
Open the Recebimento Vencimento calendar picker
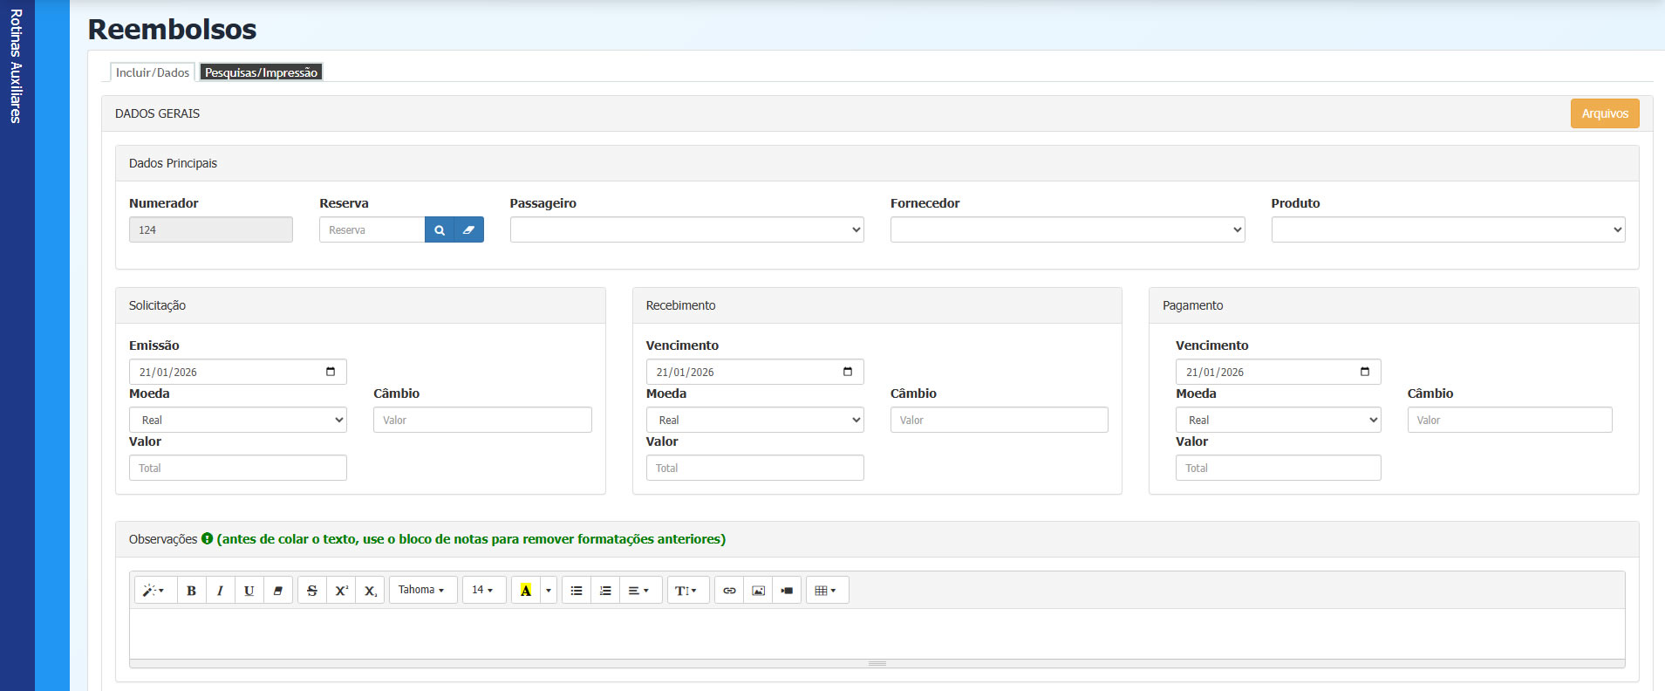point(848,372)
